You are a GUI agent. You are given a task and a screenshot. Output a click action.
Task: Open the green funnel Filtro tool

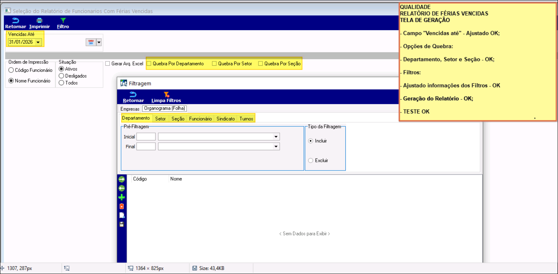tap(63, 21)
